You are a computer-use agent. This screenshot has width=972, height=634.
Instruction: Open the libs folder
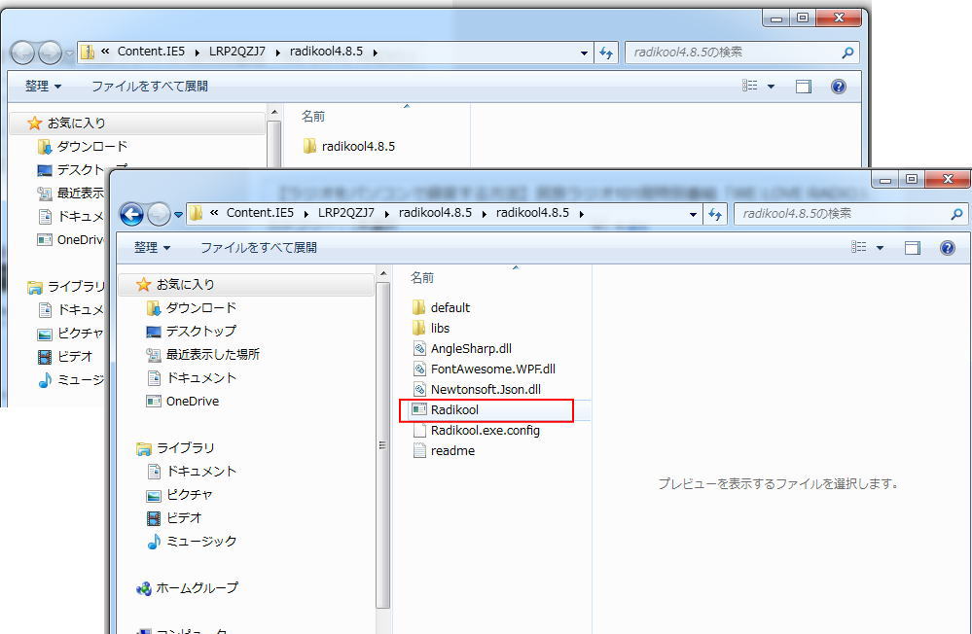(440, 328)
